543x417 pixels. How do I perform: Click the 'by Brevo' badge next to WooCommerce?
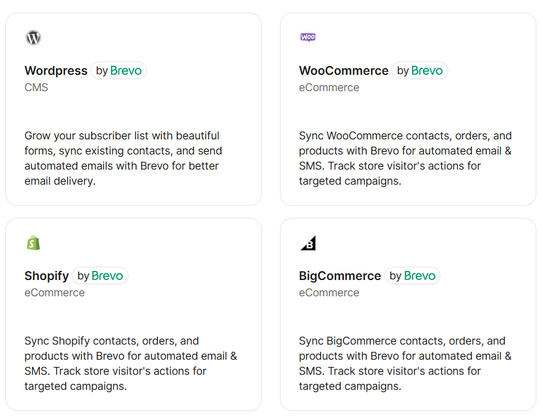pyautogui.click(x=420, y=71)
